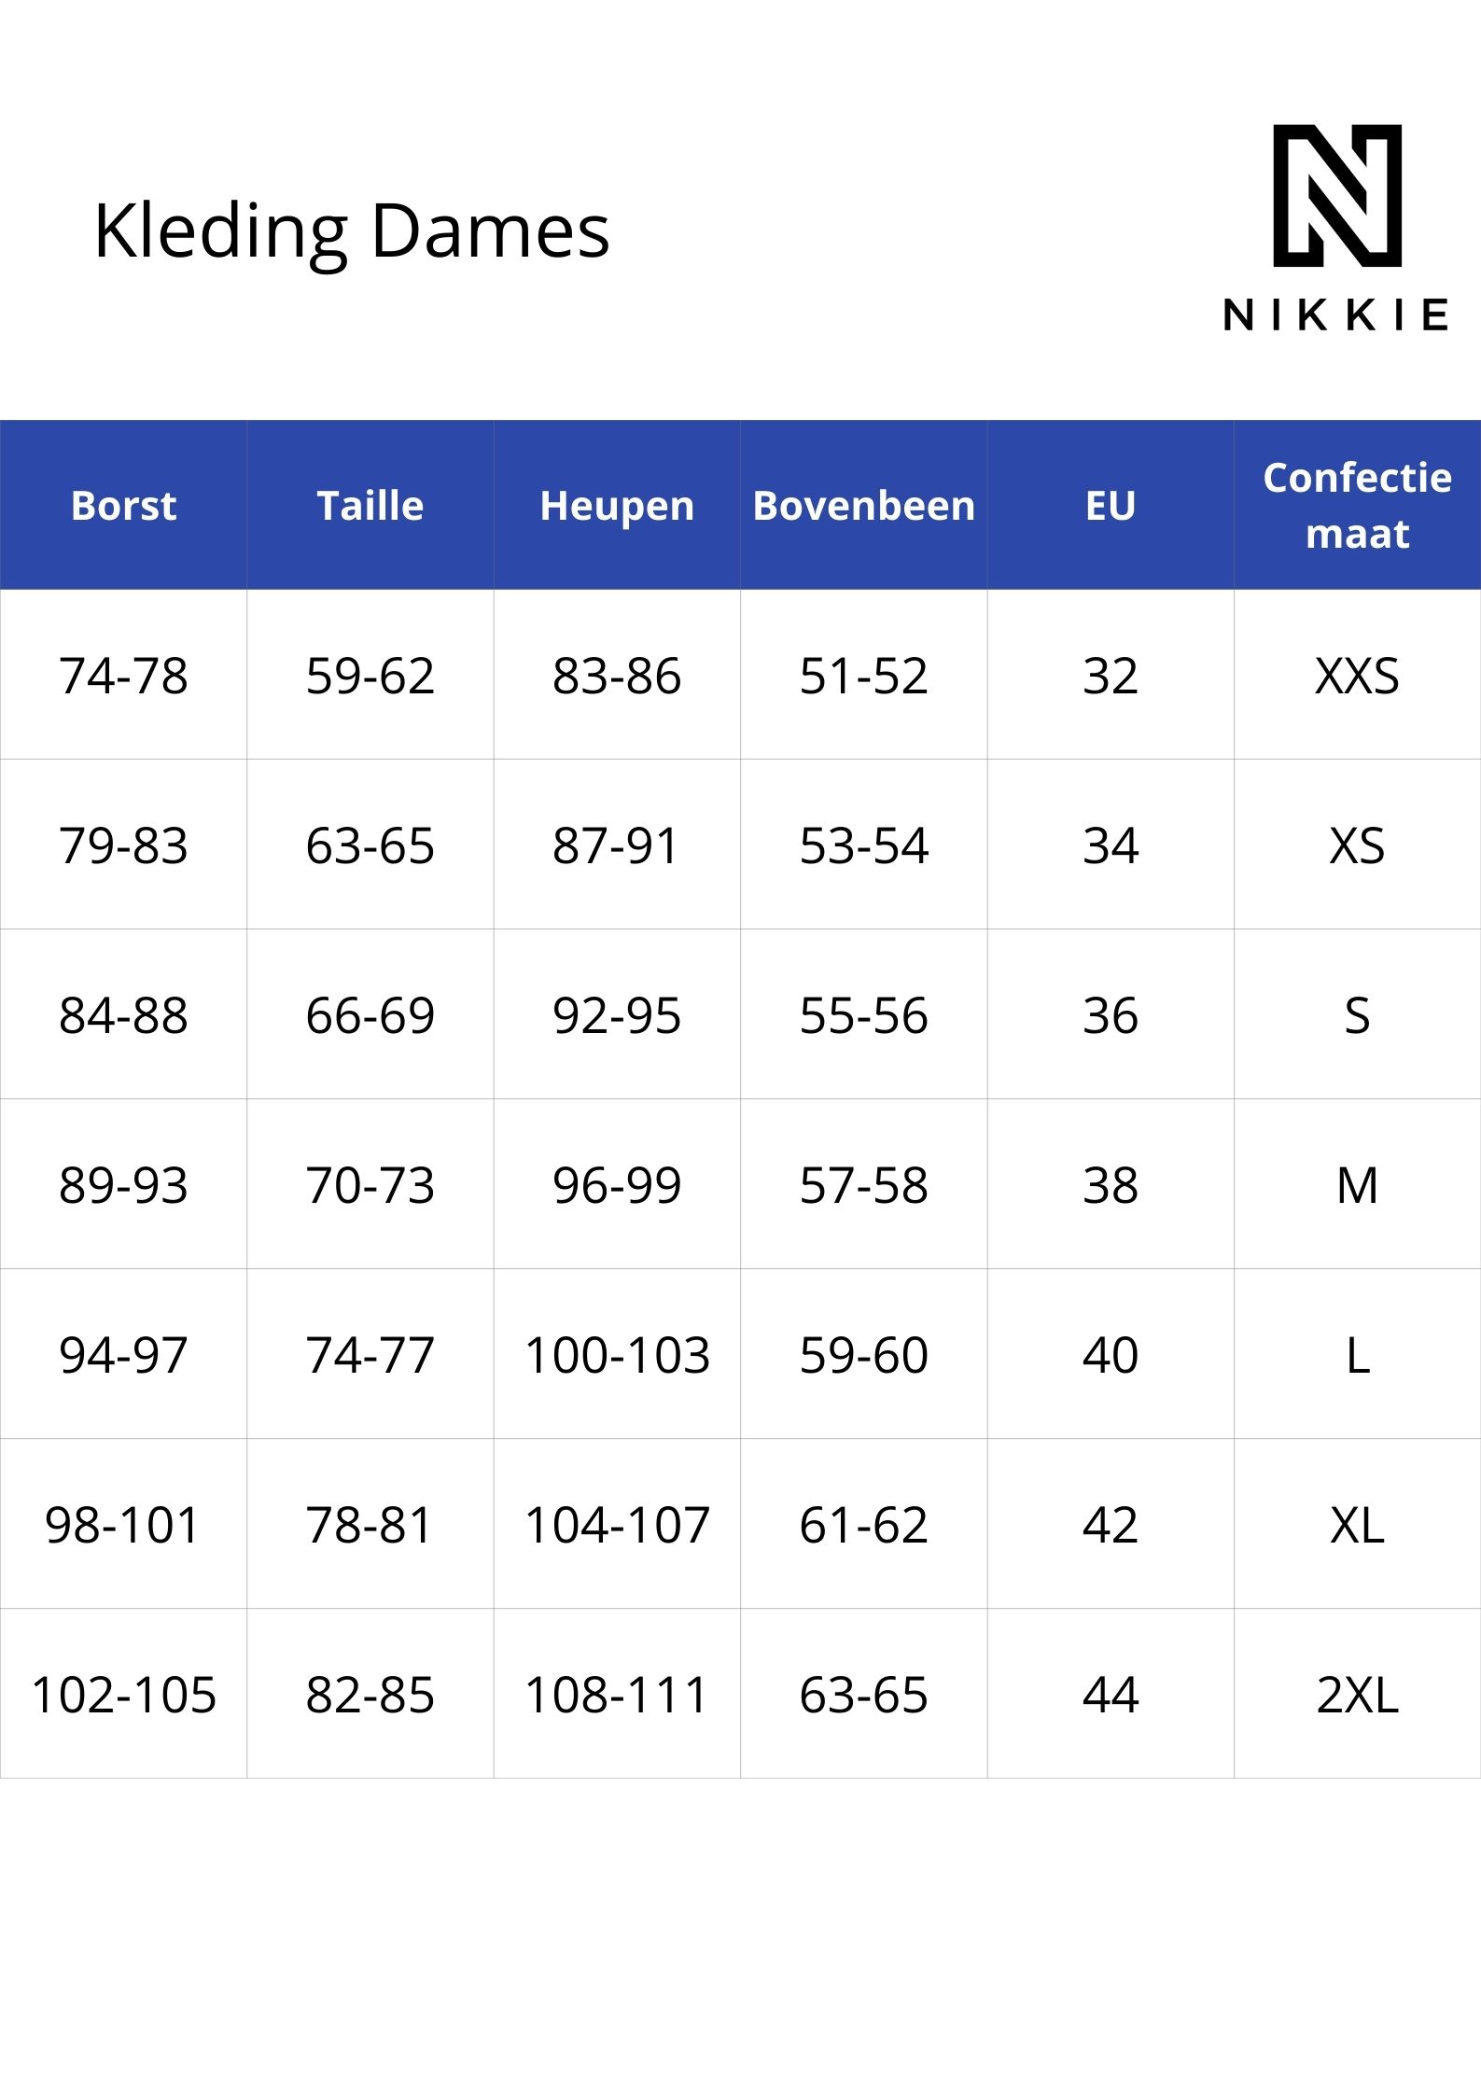
Task: Click the 102-105 Borst cell
Action: pos(123,1694)
